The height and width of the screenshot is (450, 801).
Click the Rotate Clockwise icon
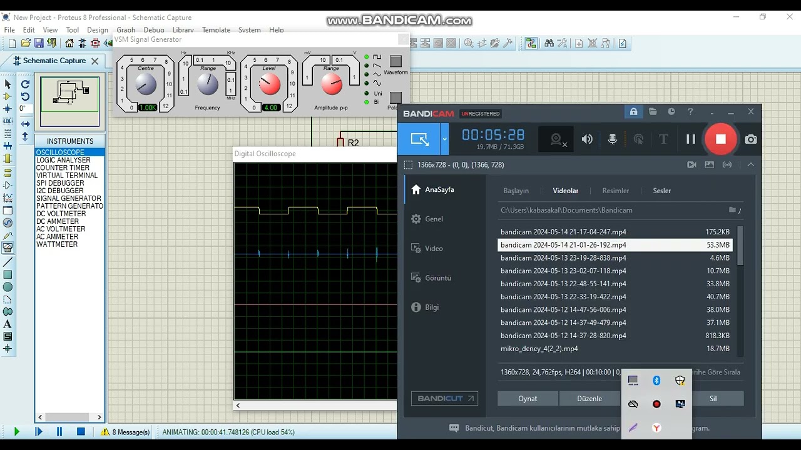coord(25,84)
